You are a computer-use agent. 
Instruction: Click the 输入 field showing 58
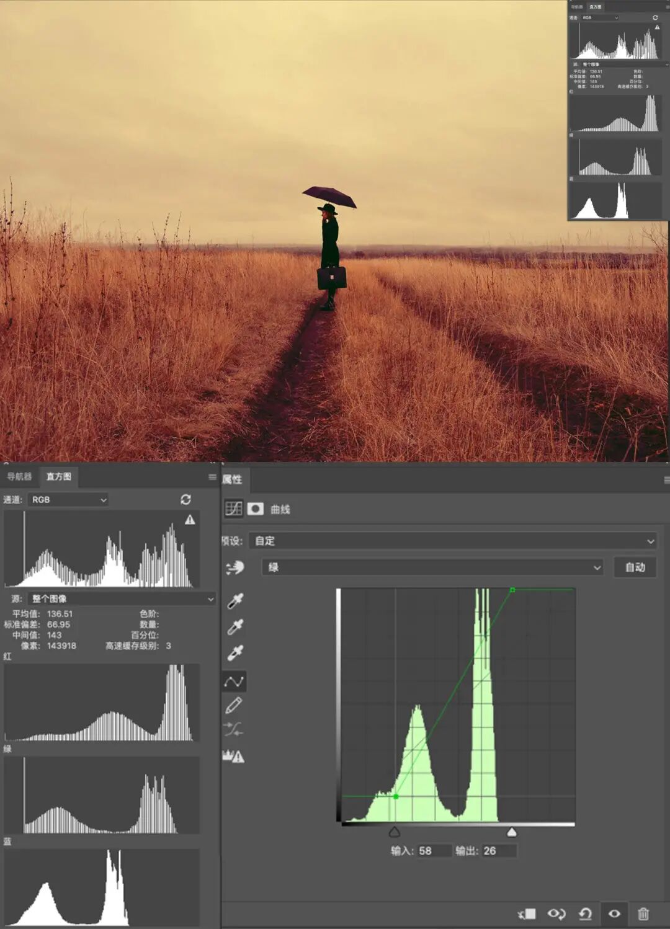click(x=434, y=851)
